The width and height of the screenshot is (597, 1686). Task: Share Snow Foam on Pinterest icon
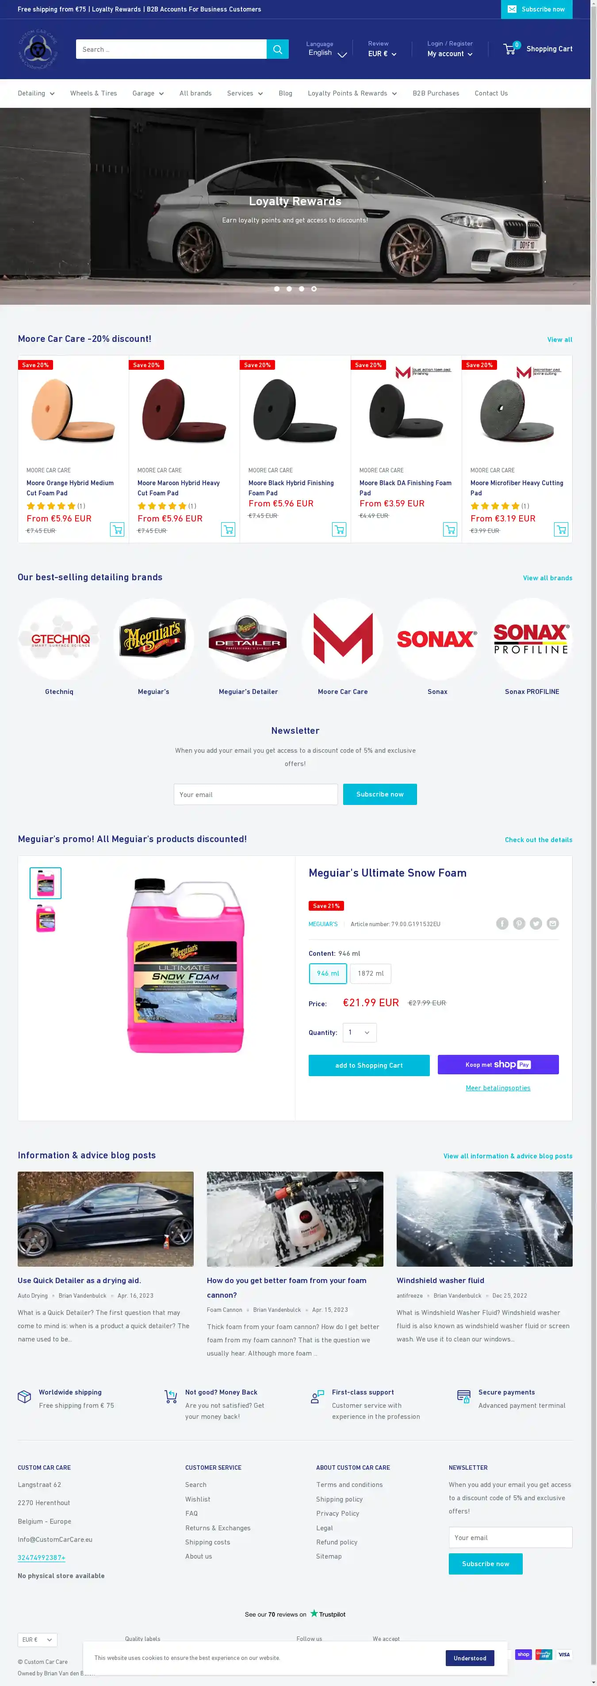519,923
